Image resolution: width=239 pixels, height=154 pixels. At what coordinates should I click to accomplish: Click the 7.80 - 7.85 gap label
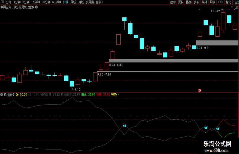pos(104,75)
